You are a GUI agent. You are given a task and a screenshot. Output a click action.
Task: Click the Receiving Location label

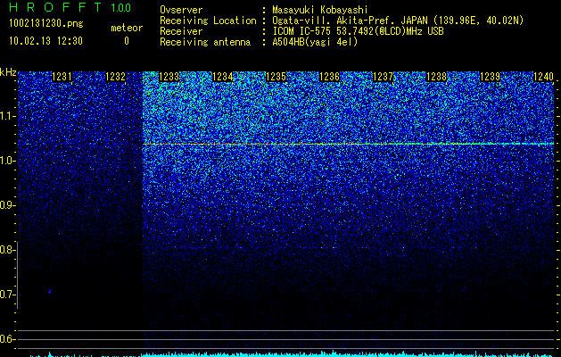pyautogui.click(x=208, y=21)
